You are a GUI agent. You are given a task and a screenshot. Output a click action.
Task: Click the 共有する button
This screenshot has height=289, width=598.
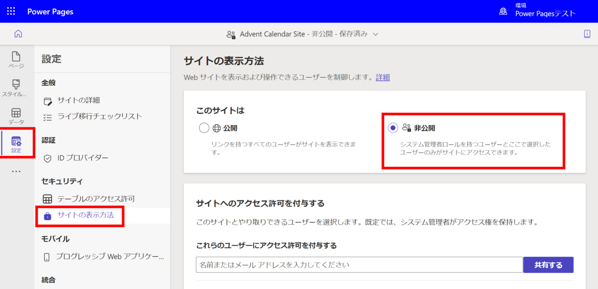pyautogui.click(x=548, y=265)
